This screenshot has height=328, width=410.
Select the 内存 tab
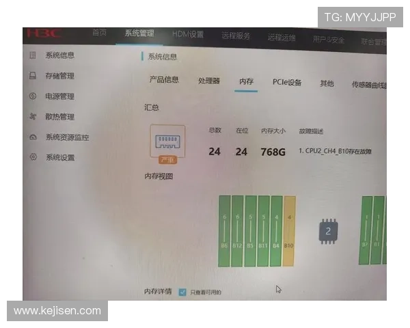click(x=246, y=81)
